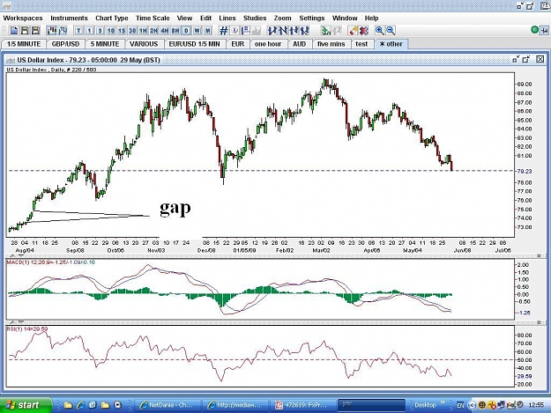Open the Edit menu

pos(206,18)
